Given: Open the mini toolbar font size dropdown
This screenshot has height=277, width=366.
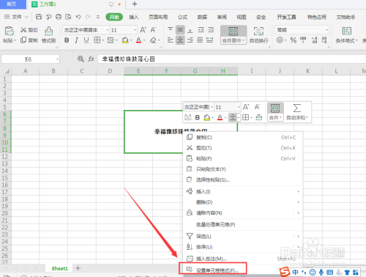Looking at the screenshot, I should [x=239, y=107].
